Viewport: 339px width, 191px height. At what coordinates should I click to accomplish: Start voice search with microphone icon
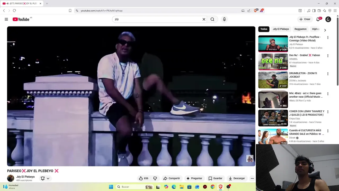tap(224, 19)
